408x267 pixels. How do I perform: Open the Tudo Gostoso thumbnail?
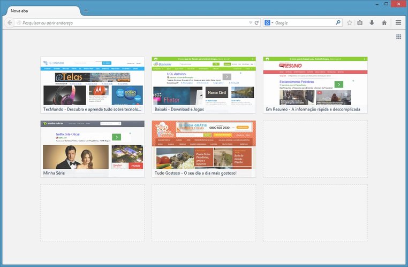pos(204,149)
